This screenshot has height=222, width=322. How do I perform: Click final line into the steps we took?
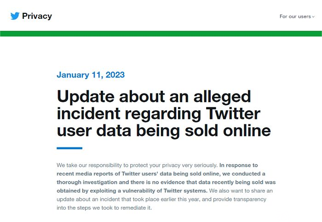point(104,208)
